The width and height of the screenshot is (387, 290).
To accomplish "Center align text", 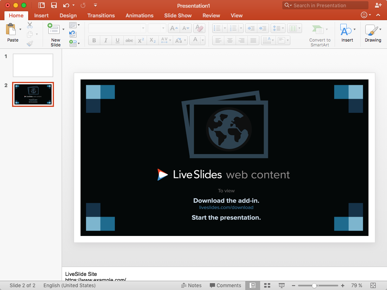I will [230, 40].
